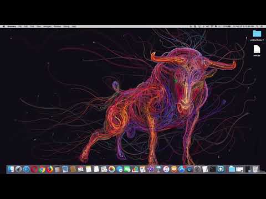Open yellow Notes app in dock
Screen dimensions: 266x199
[89, 169]
